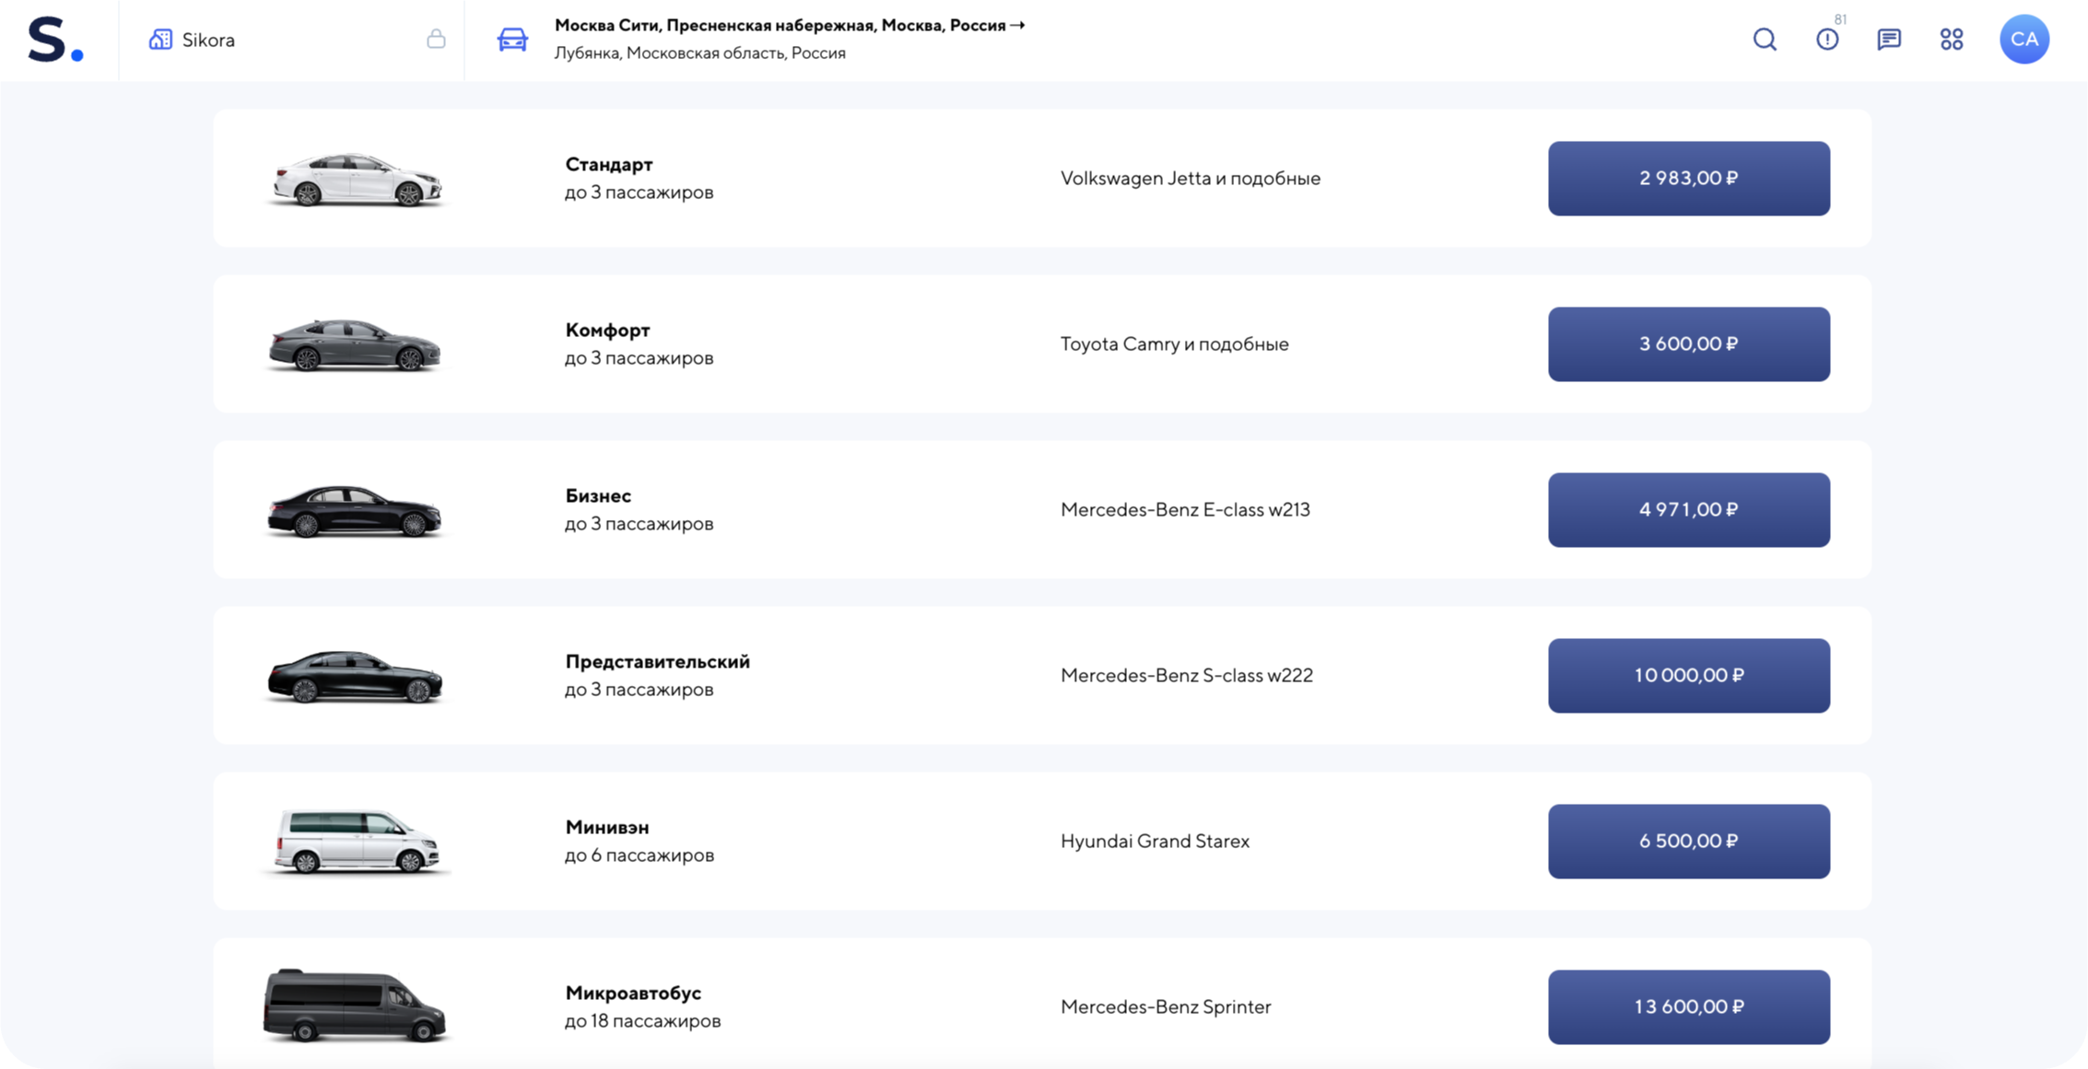
Task: Choose Комфорт price 3 600,00 ₽
Action: tap(1689, 344)
